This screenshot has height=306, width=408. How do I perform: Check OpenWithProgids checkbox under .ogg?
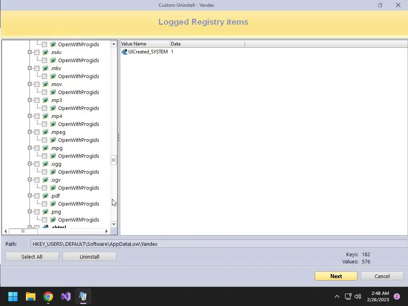coord(45,172)
